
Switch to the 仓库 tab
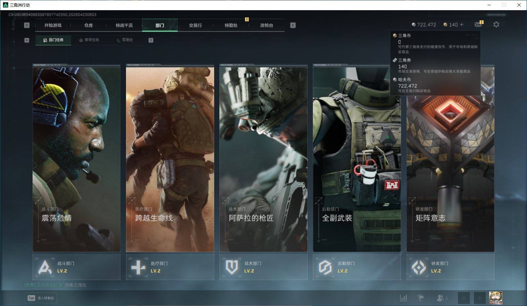[88, 25]
